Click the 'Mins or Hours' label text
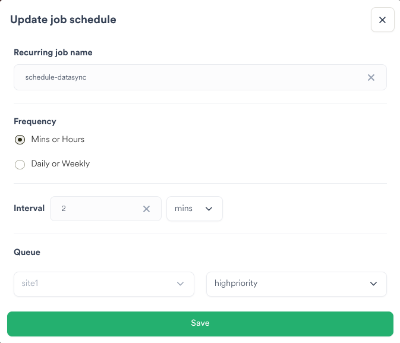 [58, 139]
